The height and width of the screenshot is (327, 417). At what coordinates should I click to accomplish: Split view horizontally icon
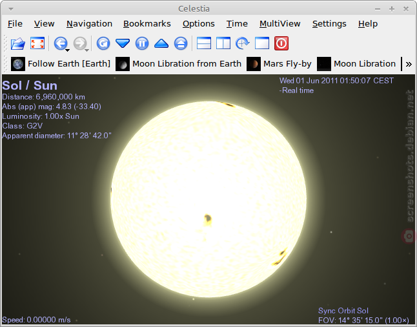pos(204,43)
